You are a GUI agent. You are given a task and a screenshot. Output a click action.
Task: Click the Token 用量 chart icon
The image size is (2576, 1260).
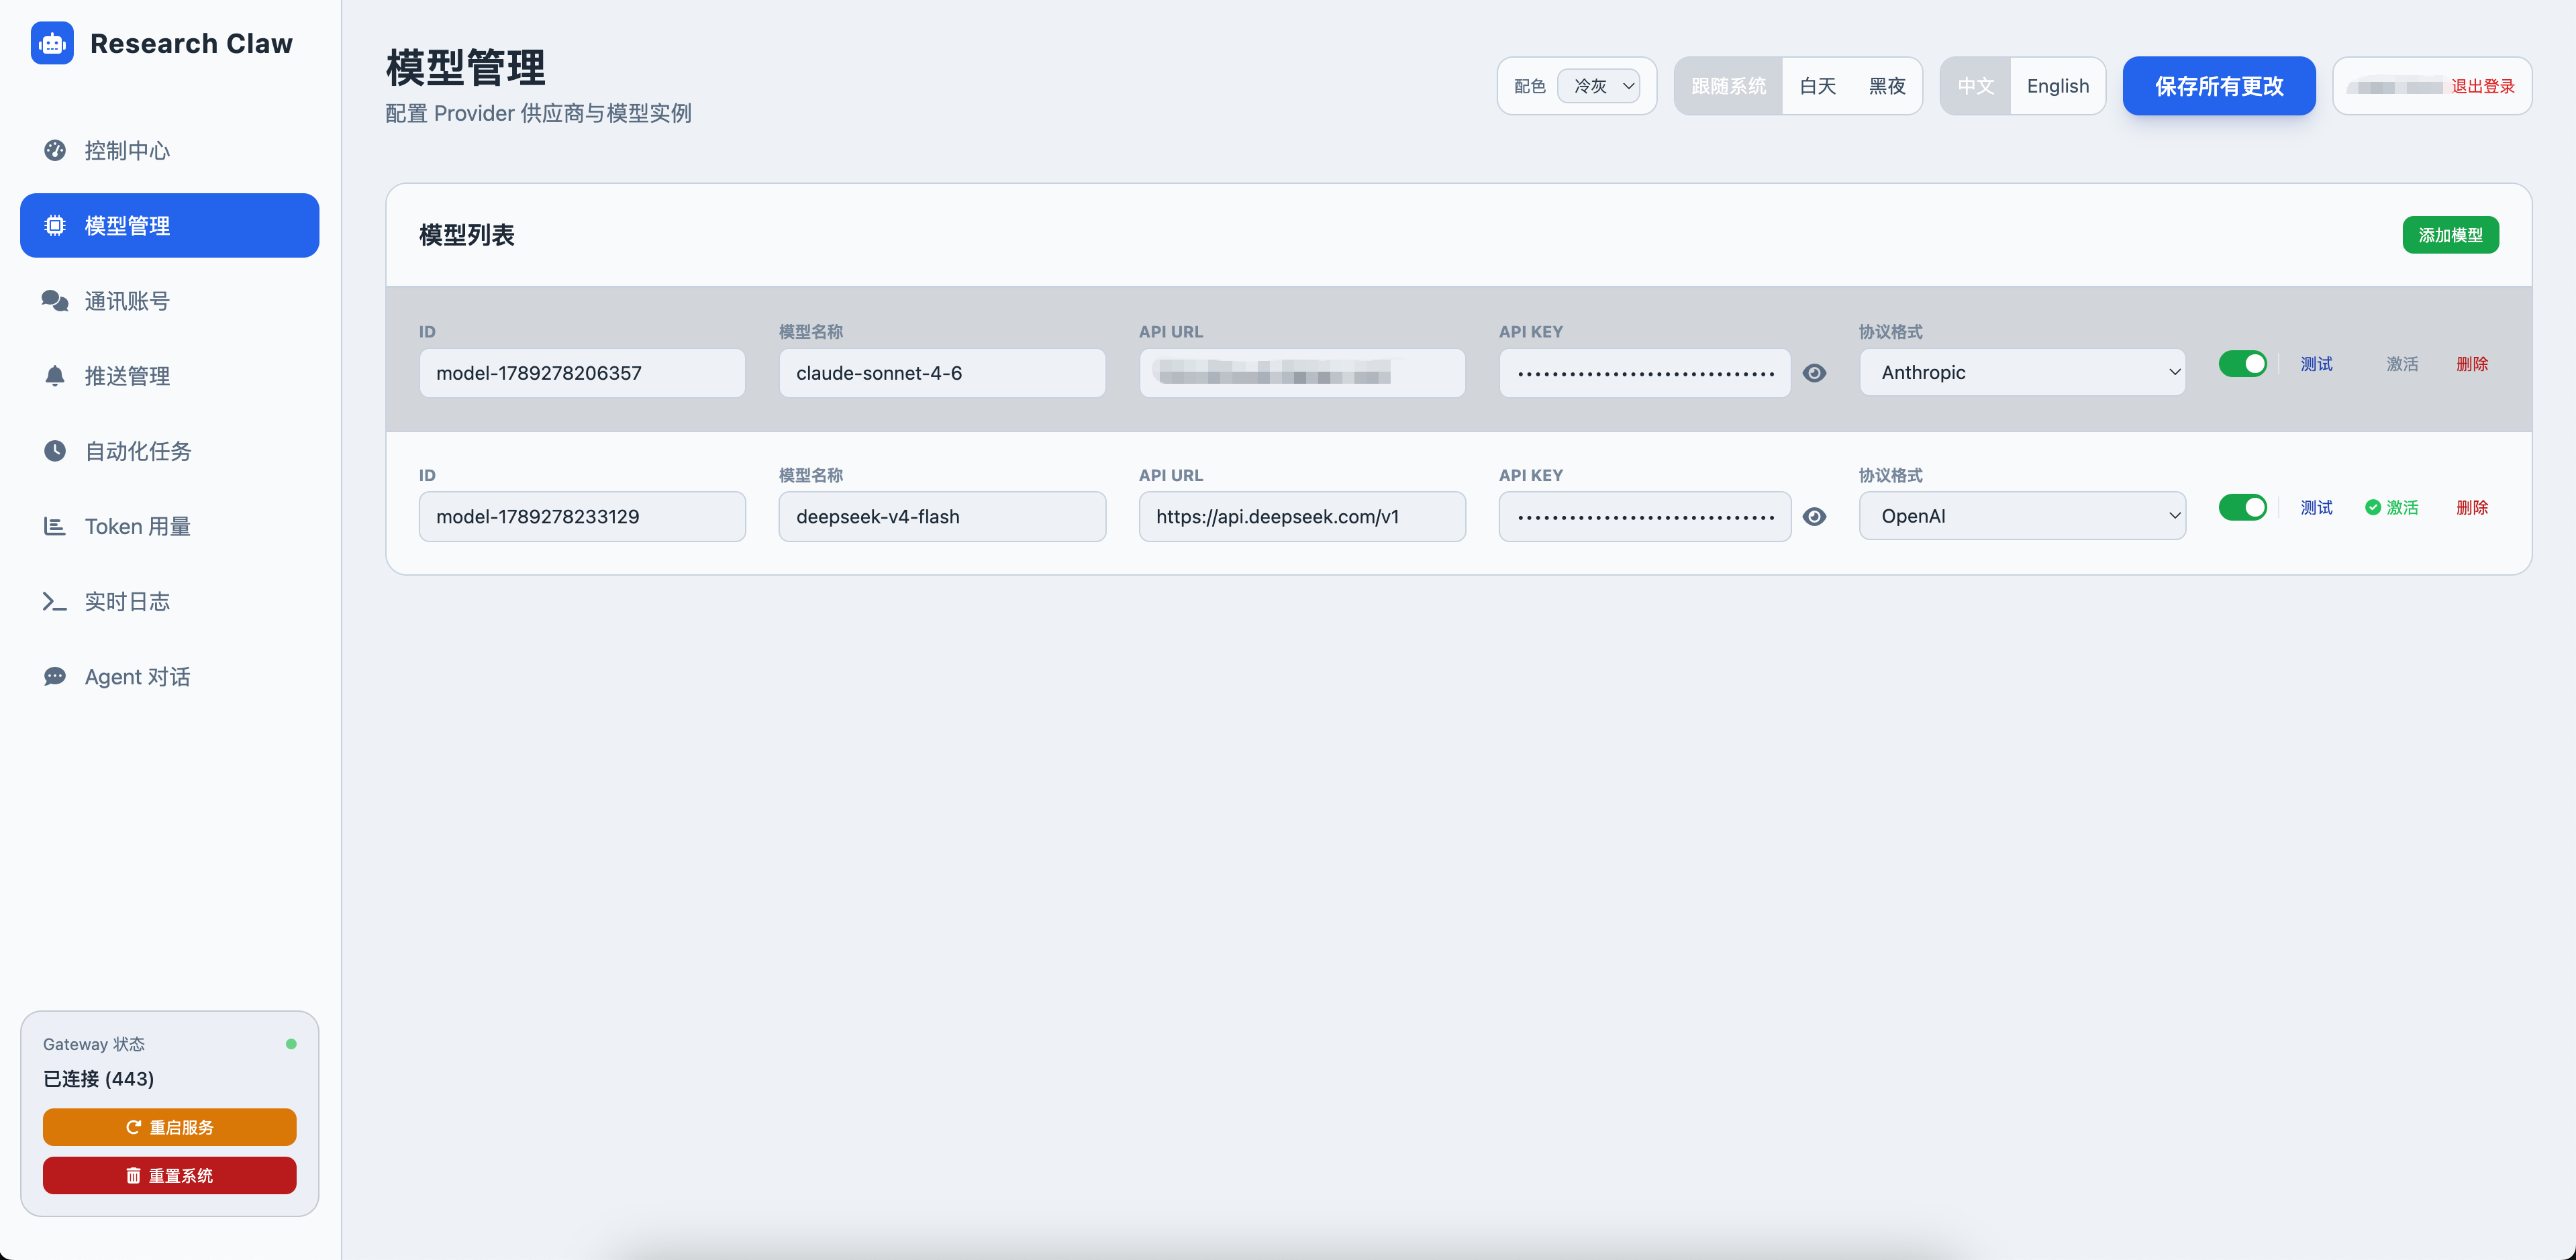[55, 526]
